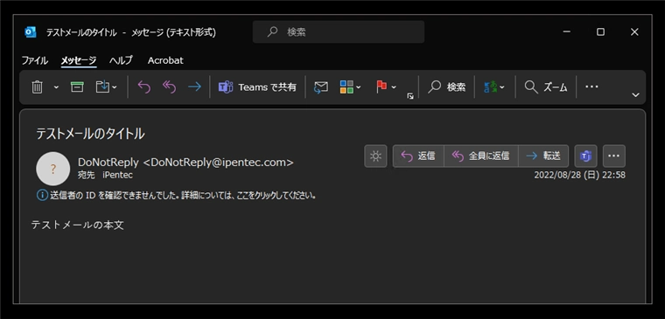Open the Delete options dropdown arrow
The image size is (665, 319).
point(56,87)
